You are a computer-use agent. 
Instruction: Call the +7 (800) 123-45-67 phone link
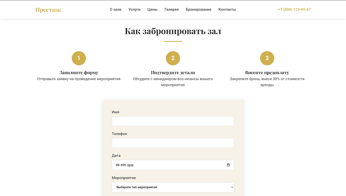[294, 9]
